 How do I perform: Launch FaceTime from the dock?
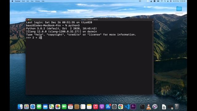click(x=64, y=107)
